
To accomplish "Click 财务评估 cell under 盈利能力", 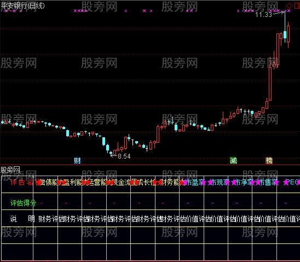I will click(x=76, y=219).
